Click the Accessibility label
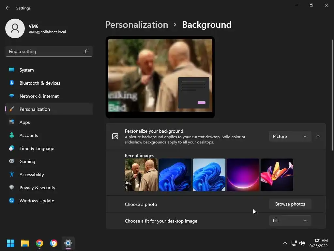Image resolution: width=334 pixels, height=251 pixels. (x=32, y=175)
